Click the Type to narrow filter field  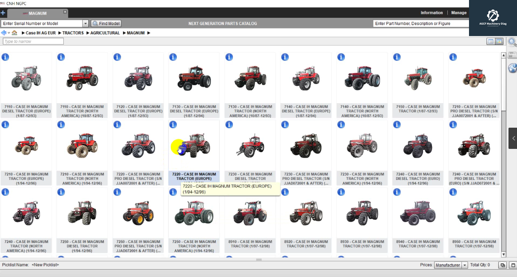(33, 41)
